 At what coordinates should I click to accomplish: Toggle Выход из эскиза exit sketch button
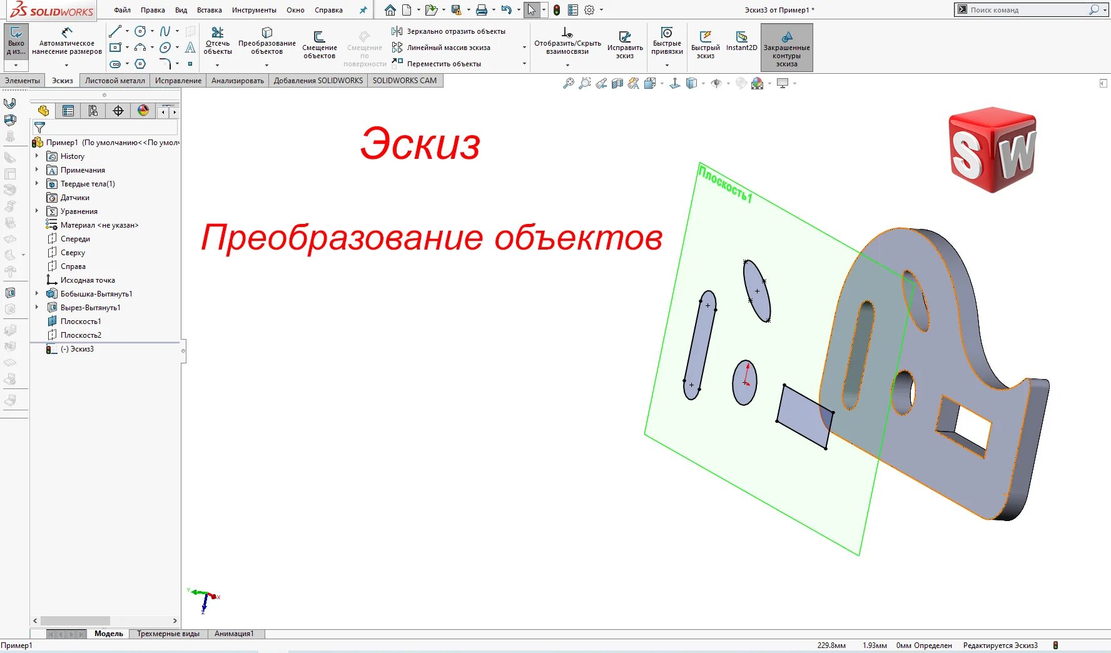[16, 41]
